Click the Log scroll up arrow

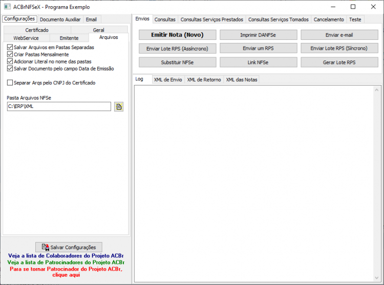point(377,90)
